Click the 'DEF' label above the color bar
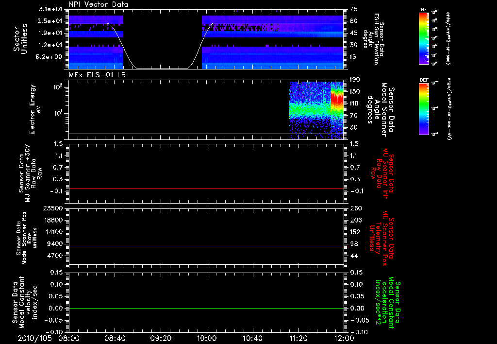The height and width of the screenshot is (344, 497). pos(424,80)
